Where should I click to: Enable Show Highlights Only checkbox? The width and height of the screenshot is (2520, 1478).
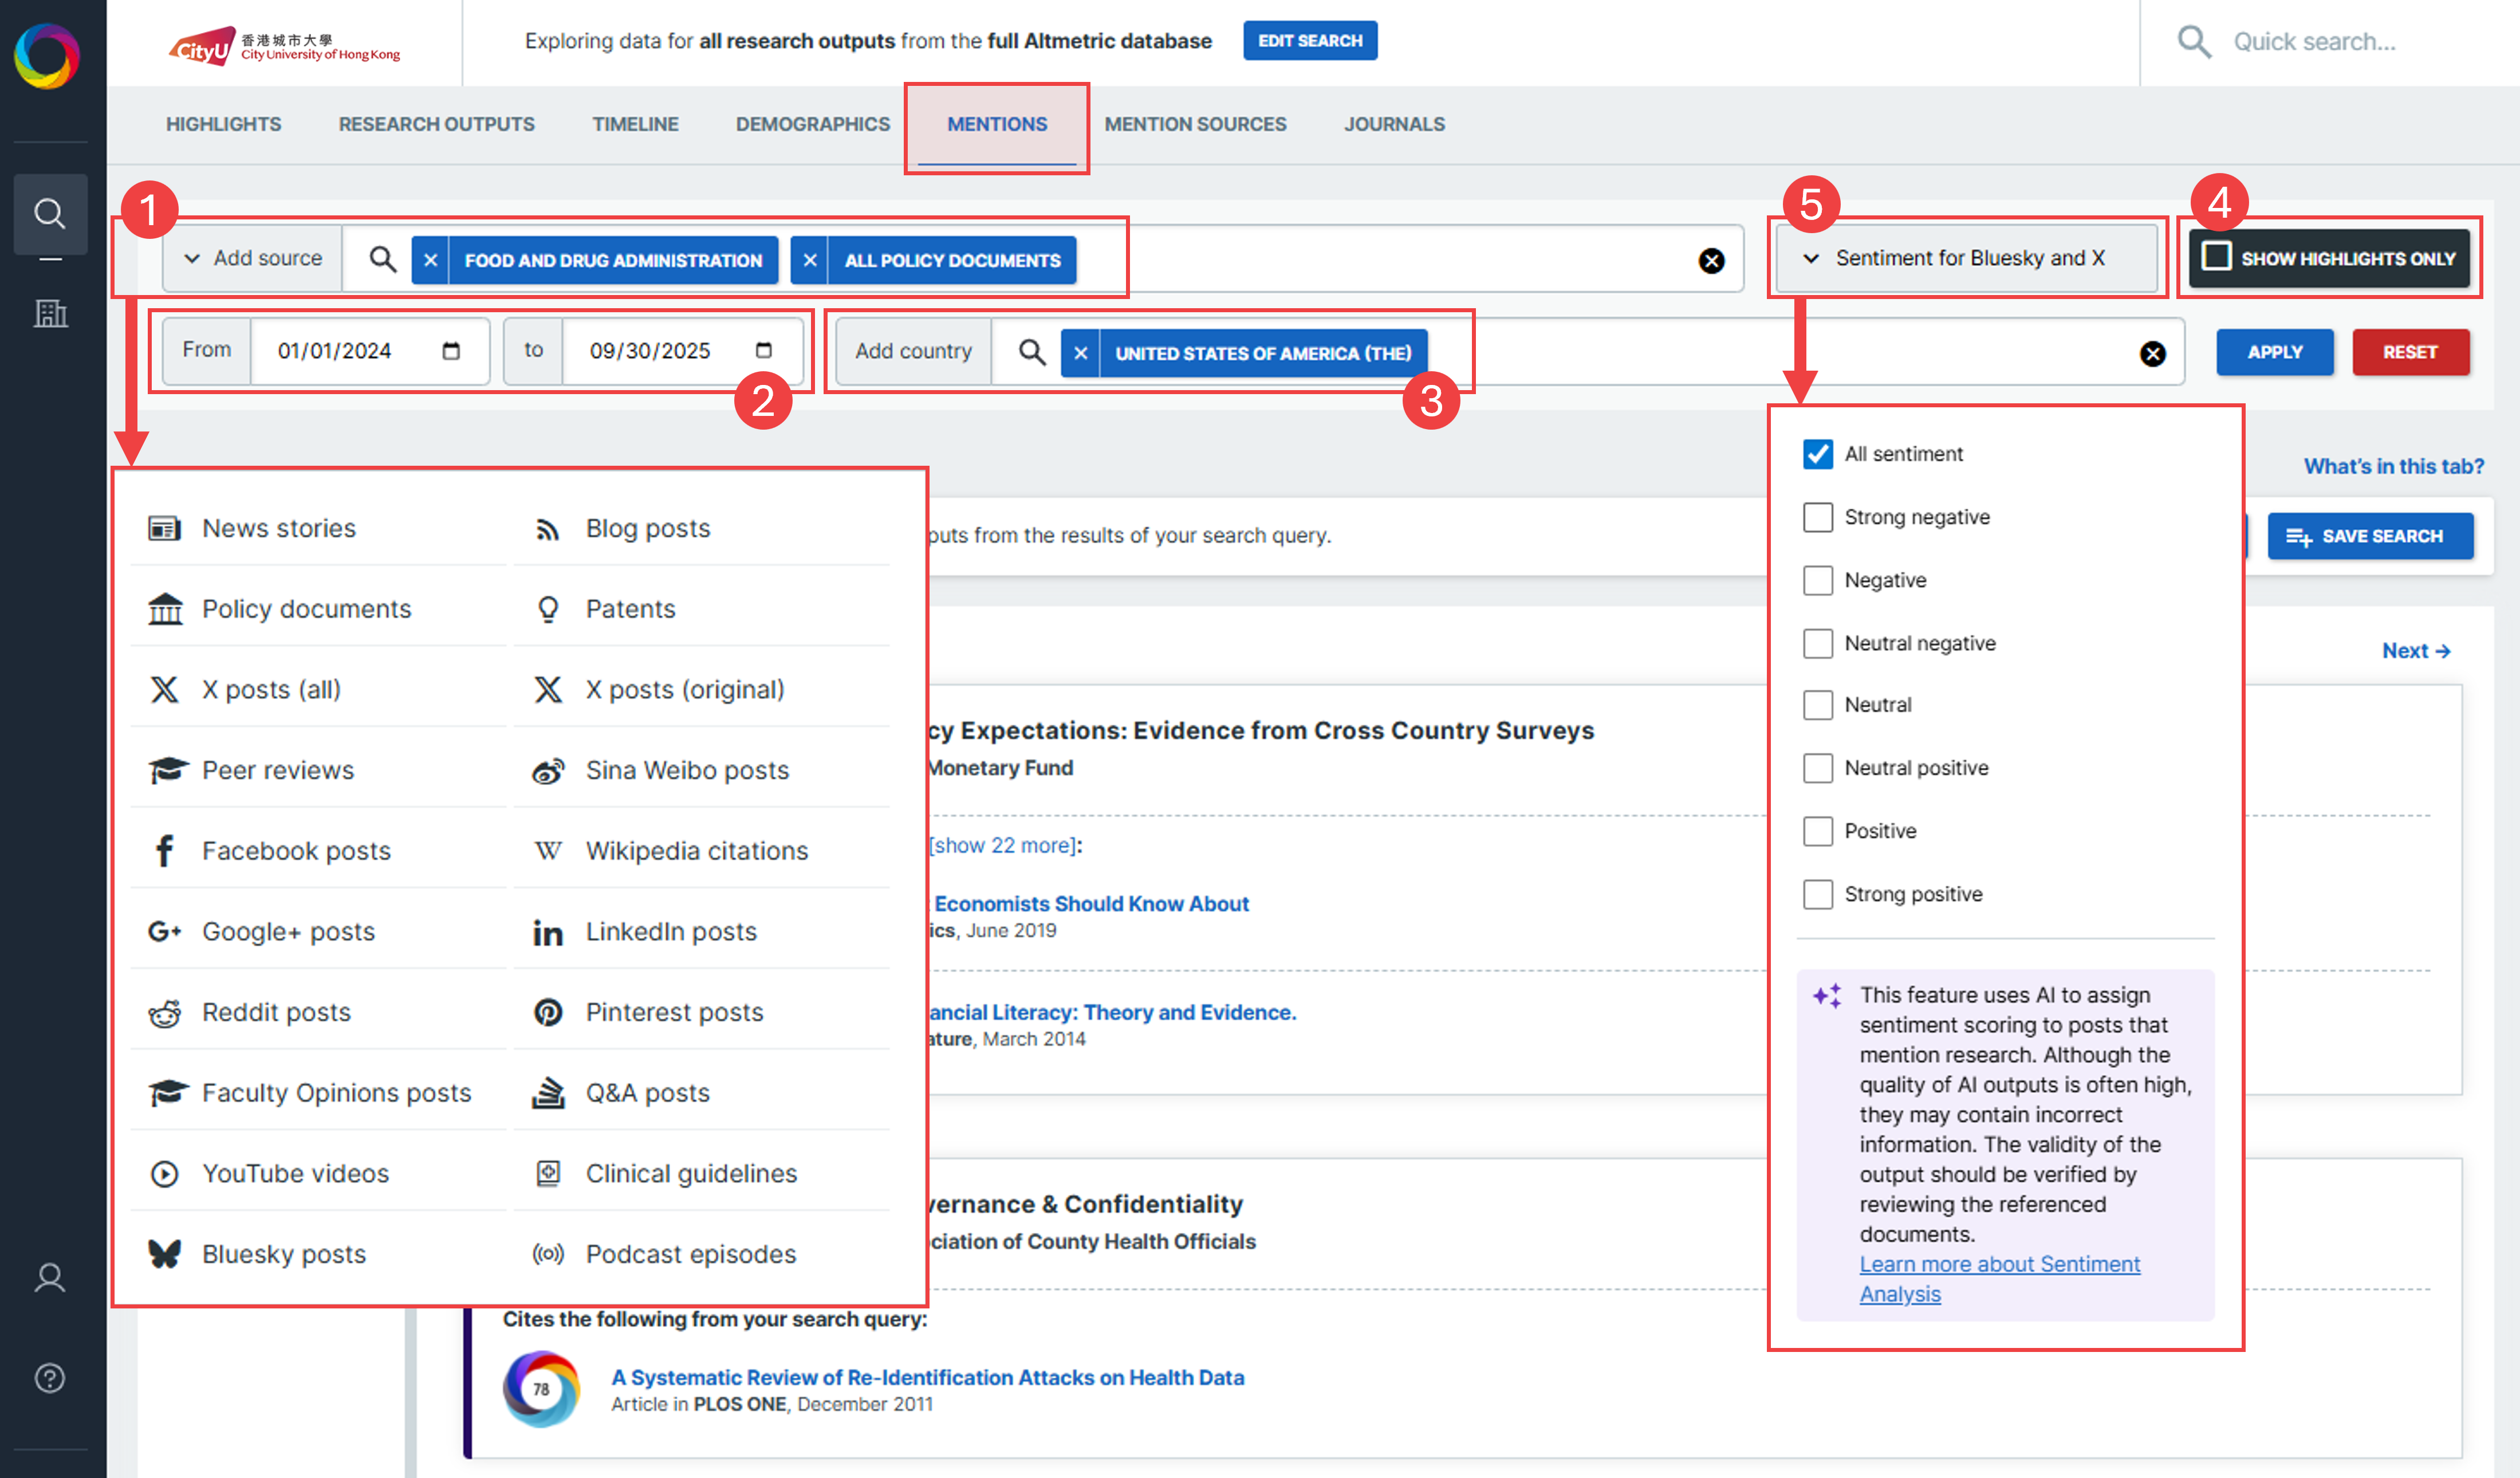coord(2216,257)
